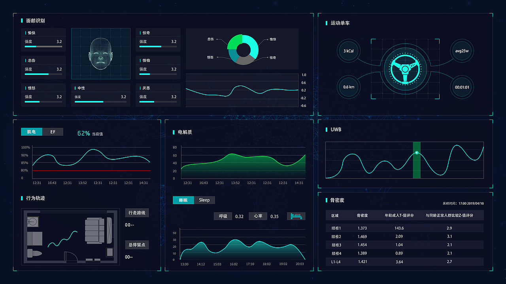
Task: Click the cyan walking path in floor plan
Action: (x=62, y=239)
